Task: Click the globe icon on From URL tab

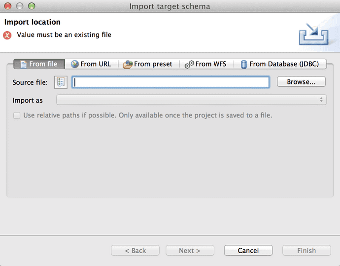Action: coord(75,64)
